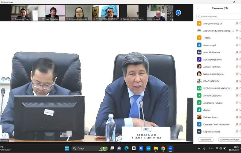241x153 pixels.
Task: Click the Пригласить button
Action: (206, 140)
